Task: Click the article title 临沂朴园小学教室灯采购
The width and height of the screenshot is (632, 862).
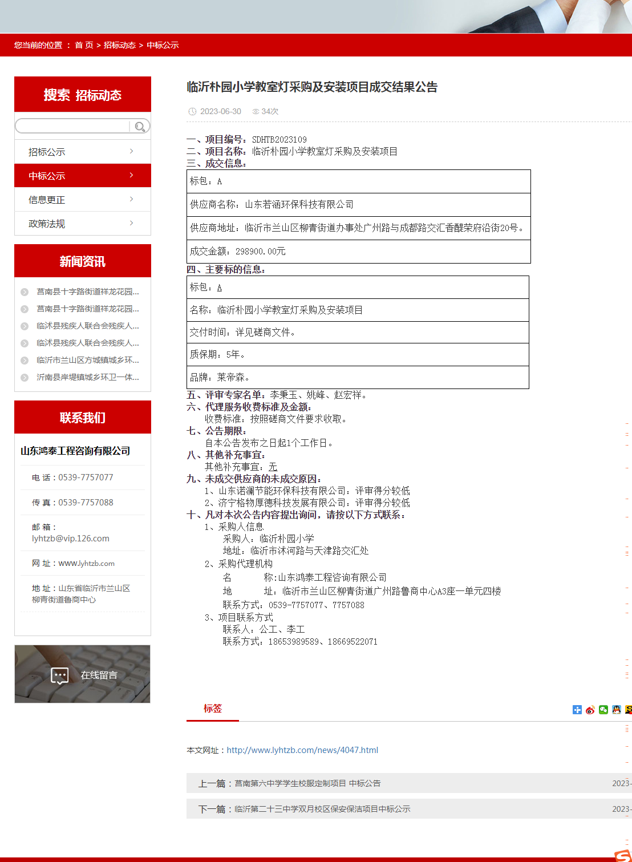Action: 312,87
